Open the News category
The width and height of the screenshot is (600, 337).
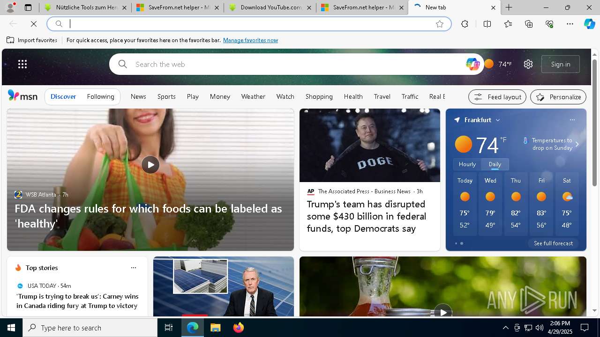[x=138, y=96]
